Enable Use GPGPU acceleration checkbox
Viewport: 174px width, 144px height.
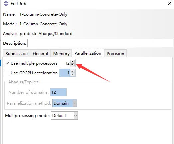pos(7,73)
